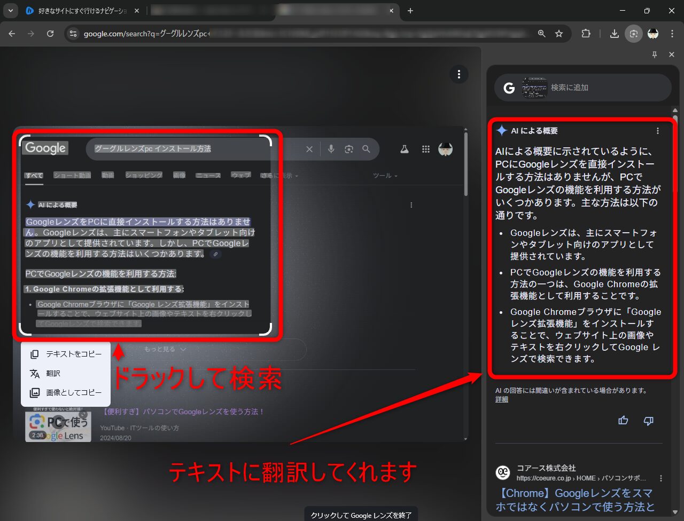Open Lens overlay three-dot options menu
Viewport: 684px width, 521px height.
tap(459, 75)
